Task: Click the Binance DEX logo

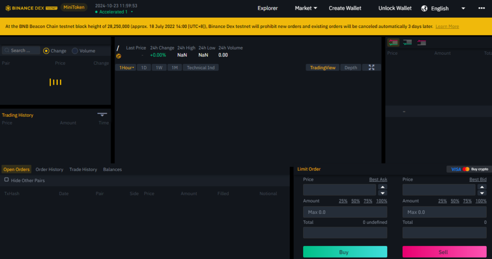Action: 31,8
